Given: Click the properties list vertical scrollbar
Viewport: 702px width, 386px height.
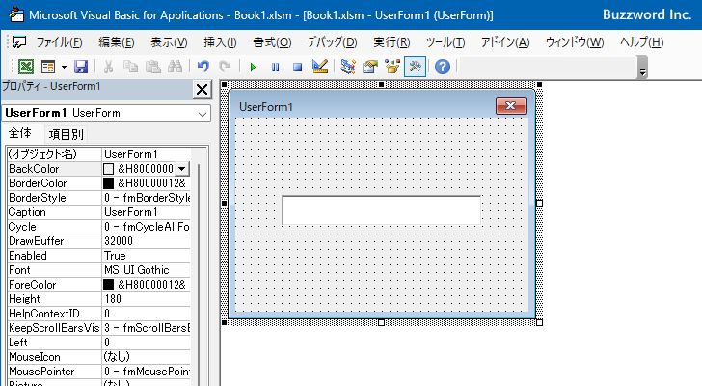Looking at the screenshot, I should (x=198, y=273).
